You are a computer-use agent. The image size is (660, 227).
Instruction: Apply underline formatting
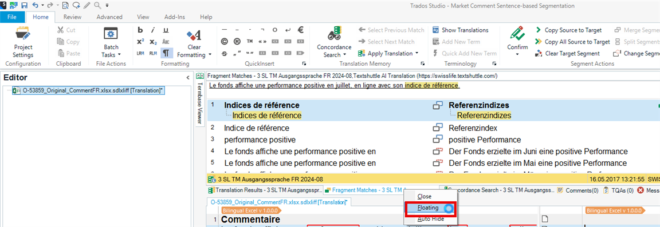[166, 30]
